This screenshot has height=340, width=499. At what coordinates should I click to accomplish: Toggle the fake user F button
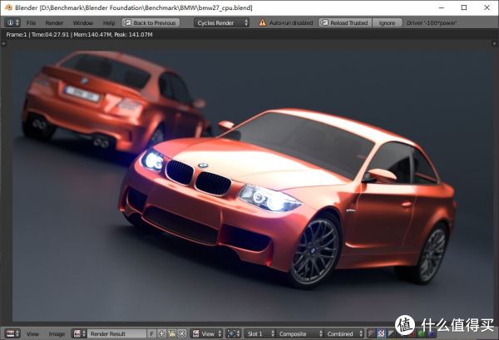click(x=152, y=333)
